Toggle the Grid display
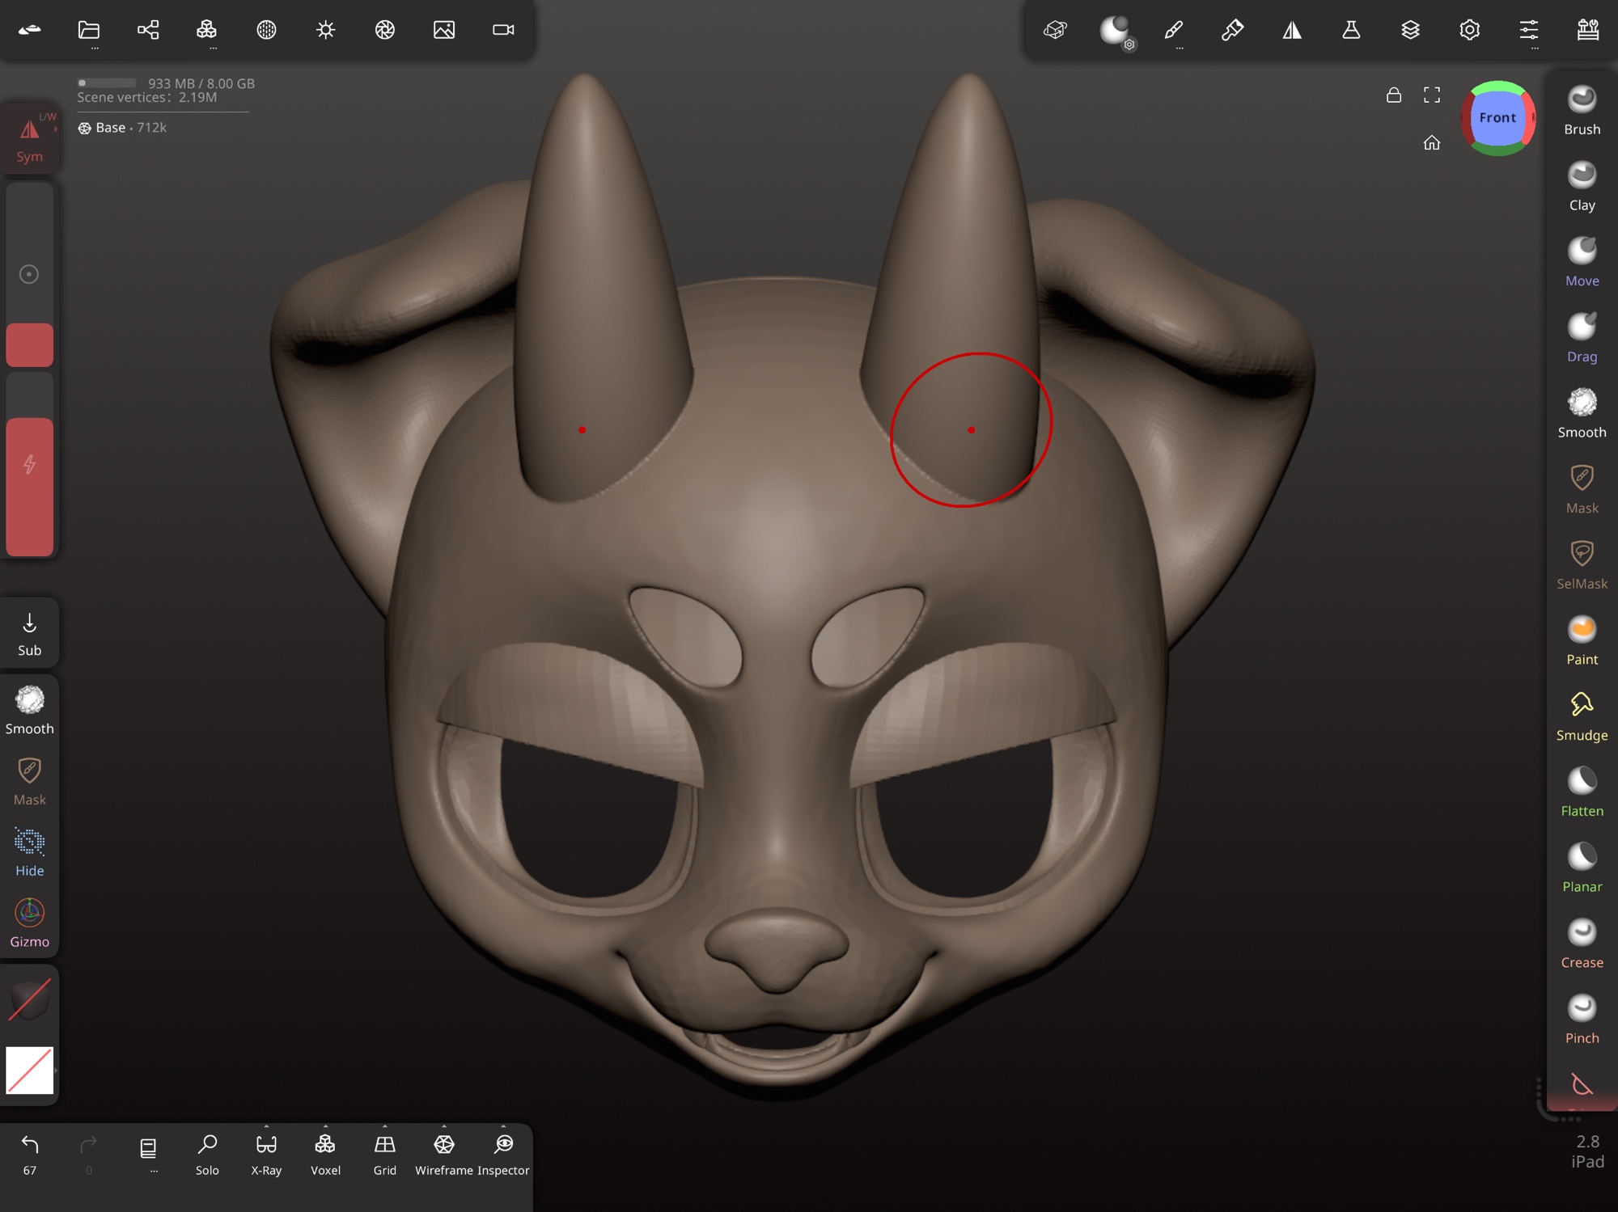This screenshot has height=1212, width=1618. (384, 1154)
